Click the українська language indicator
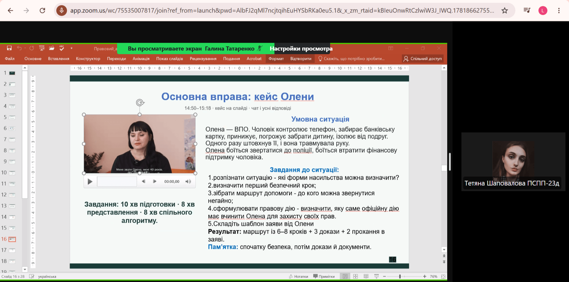569x282 pixels. point(47,276)
